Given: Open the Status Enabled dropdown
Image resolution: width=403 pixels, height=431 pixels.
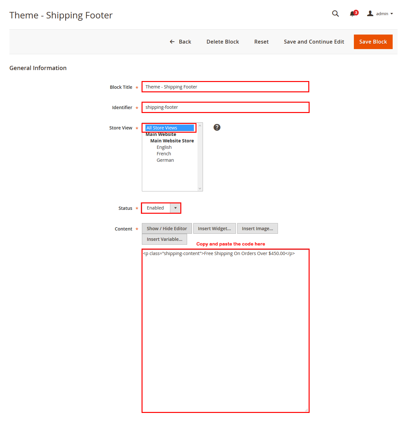Looking at the screenshot, I should [x=161, y=208].
